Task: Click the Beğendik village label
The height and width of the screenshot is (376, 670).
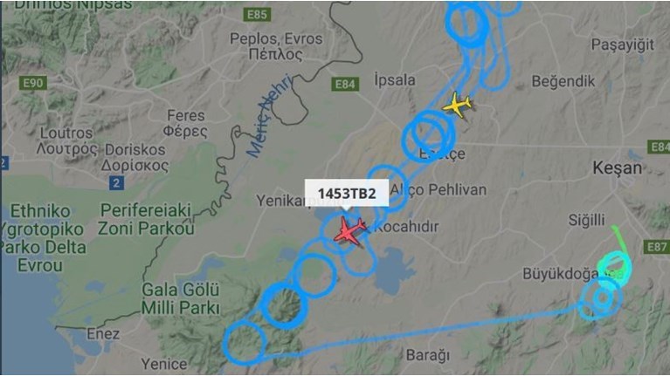Action: 563,81
